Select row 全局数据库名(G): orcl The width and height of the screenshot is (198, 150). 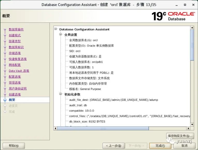pyautogui.click(x=83, y=40)
